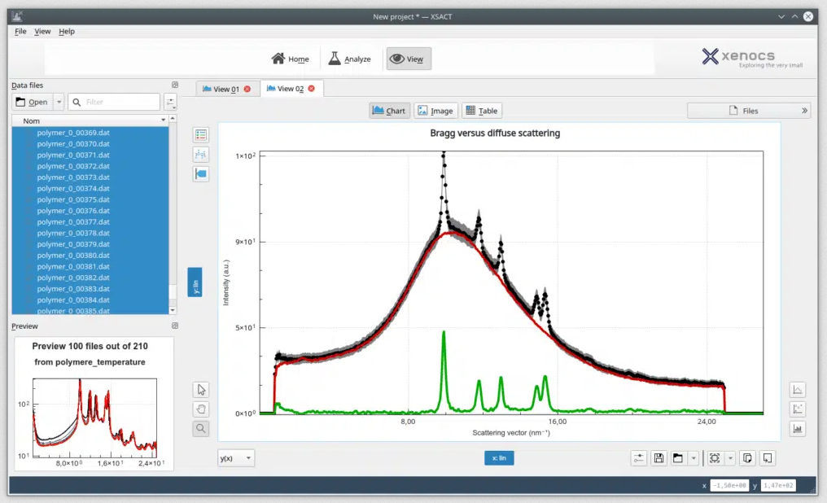This screenshot has width=827, height=503.
Task: Open the chart legend settings icon
Action: click(201, 134)
